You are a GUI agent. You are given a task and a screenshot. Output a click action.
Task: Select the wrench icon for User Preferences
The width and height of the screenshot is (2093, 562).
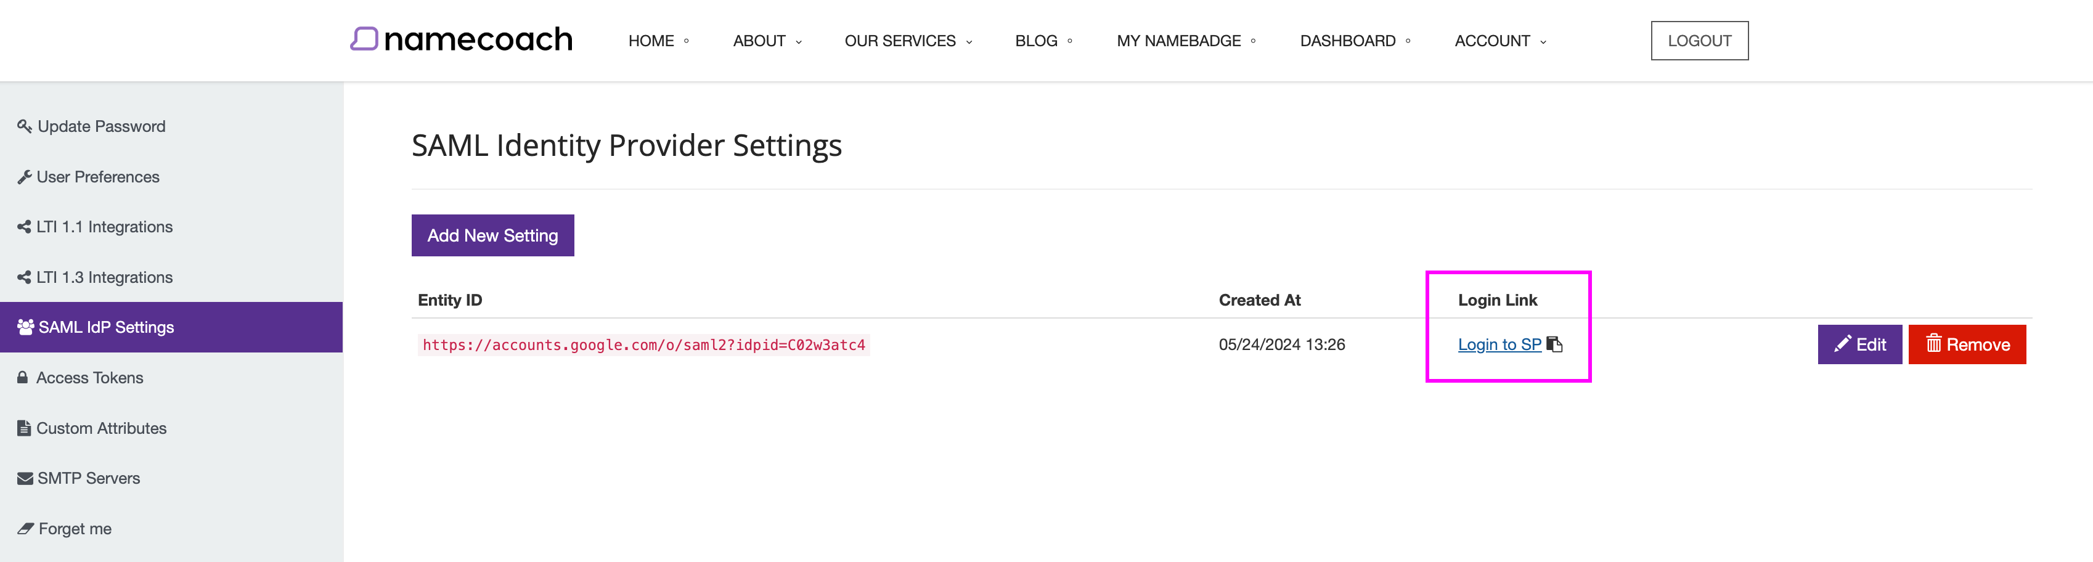tap(23, 176)
